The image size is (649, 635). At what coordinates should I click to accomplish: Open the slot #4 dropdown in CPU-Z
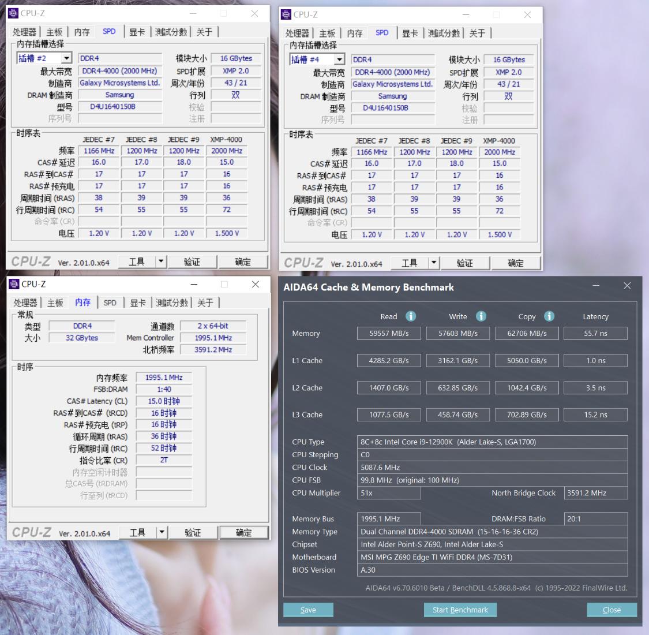point(339,59)
